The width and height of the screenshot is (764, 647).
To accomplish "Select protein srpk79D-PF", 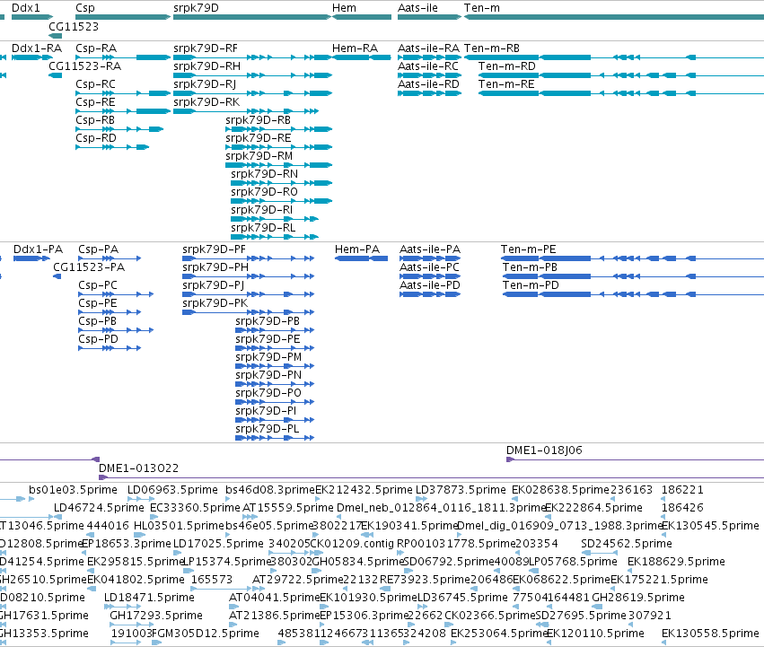I will coord(214,249).
